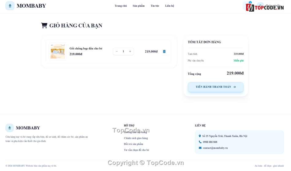Open Tư vấn chọn đồ cho bé link
Viewport: 291px width, 171px height.
pos(136,150)
